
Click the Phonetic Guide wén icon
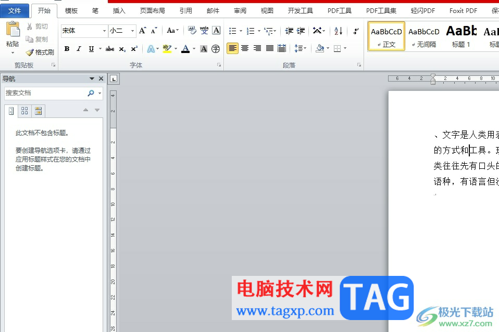204,31
